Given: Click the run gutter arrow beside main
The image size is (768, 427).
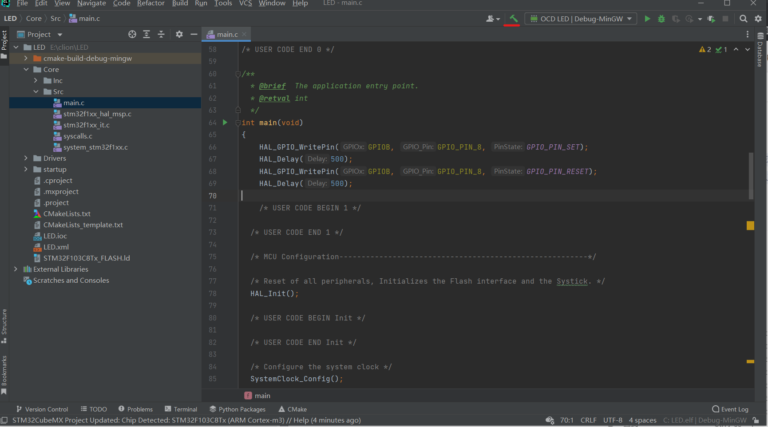Looking at the screenshot, I should pos(225,123).
